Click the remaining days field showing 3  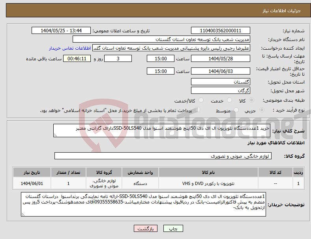click(118, 59)
